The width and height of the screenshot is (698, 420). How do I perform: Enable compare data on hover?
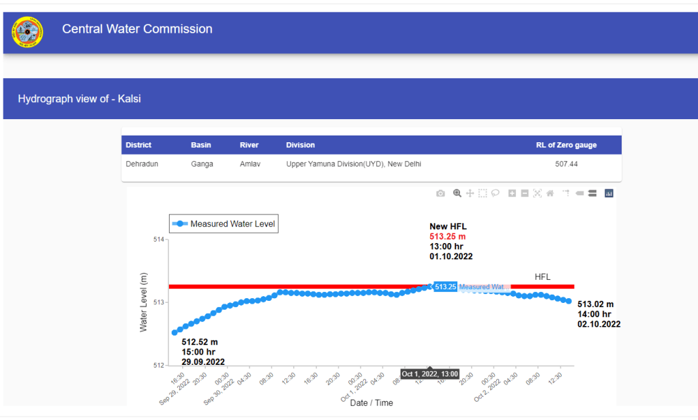[x=592, y=193]
